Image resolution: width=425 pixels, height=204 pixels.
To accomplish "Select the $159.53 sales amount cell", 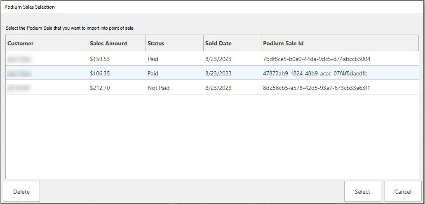I will pyautogui.click(x=100, y=59).
